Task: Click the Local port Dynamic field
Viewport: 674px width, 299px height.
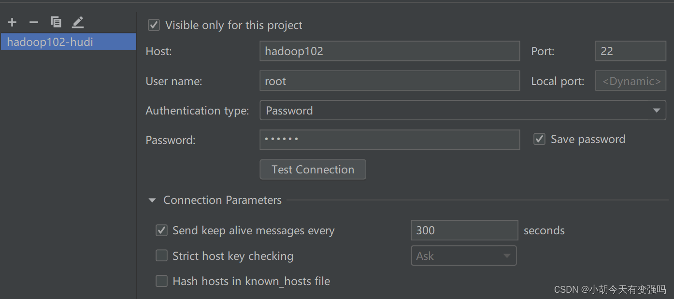Action: 631,81
